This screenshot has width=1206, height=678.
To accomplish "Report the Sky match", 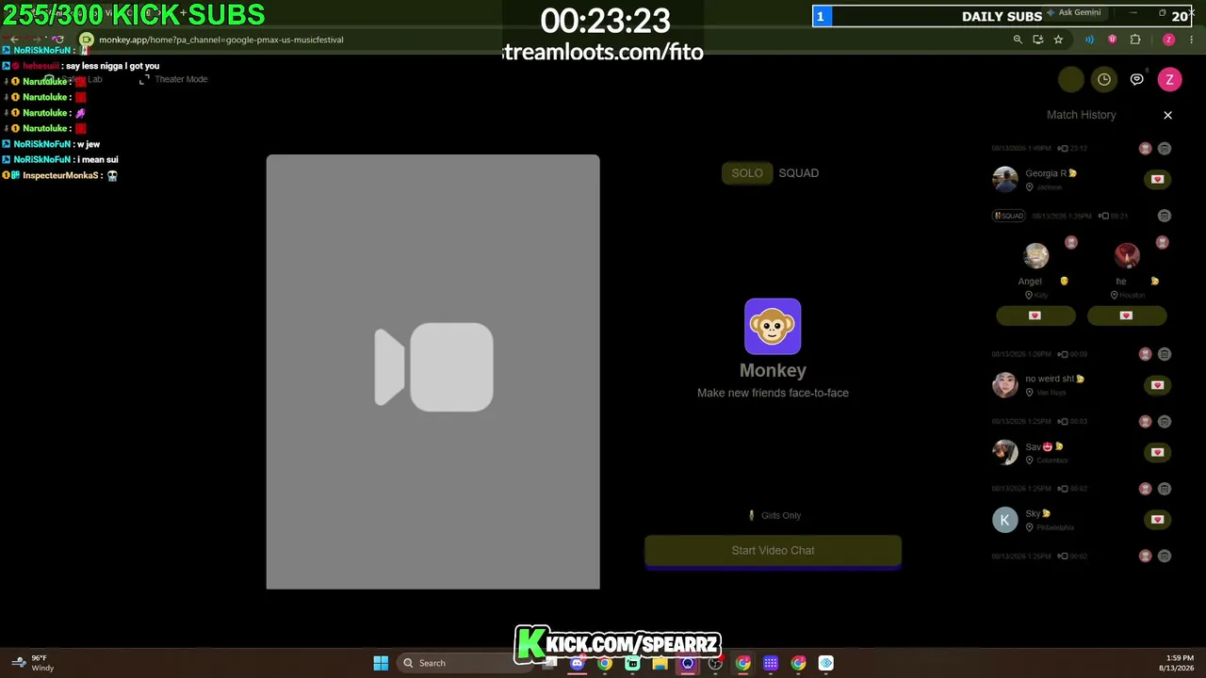I will 1146,489.
